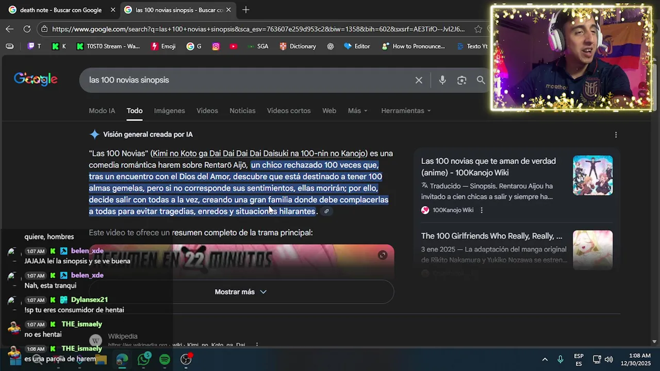Image resolution: width=660 pixels, height=371 pixels.
Task: Expand overview with 'Mostrar más'
Action: [x=241, y=292]
